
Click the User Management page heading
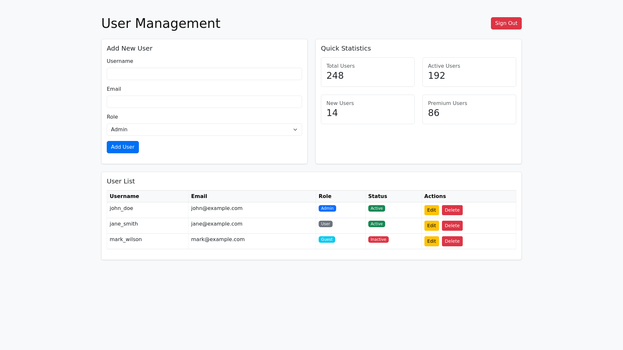161,23
